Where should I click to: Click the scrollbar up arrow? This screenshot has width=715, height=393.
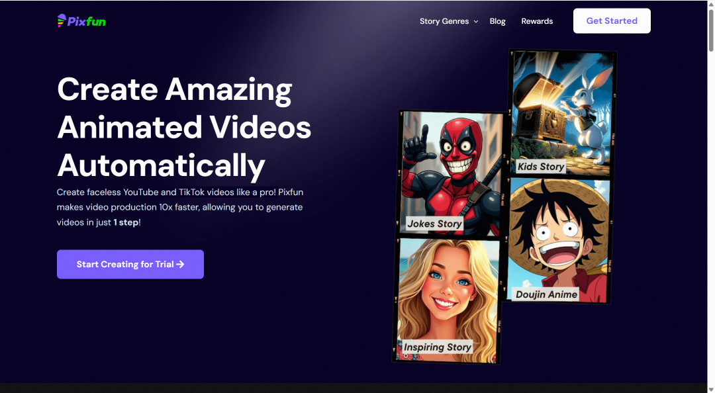pos(711,4)
